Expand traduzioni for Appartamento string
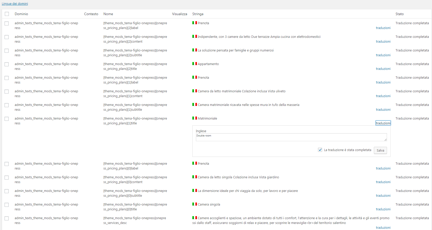This screenshot has height=230, width=432. 383,69
